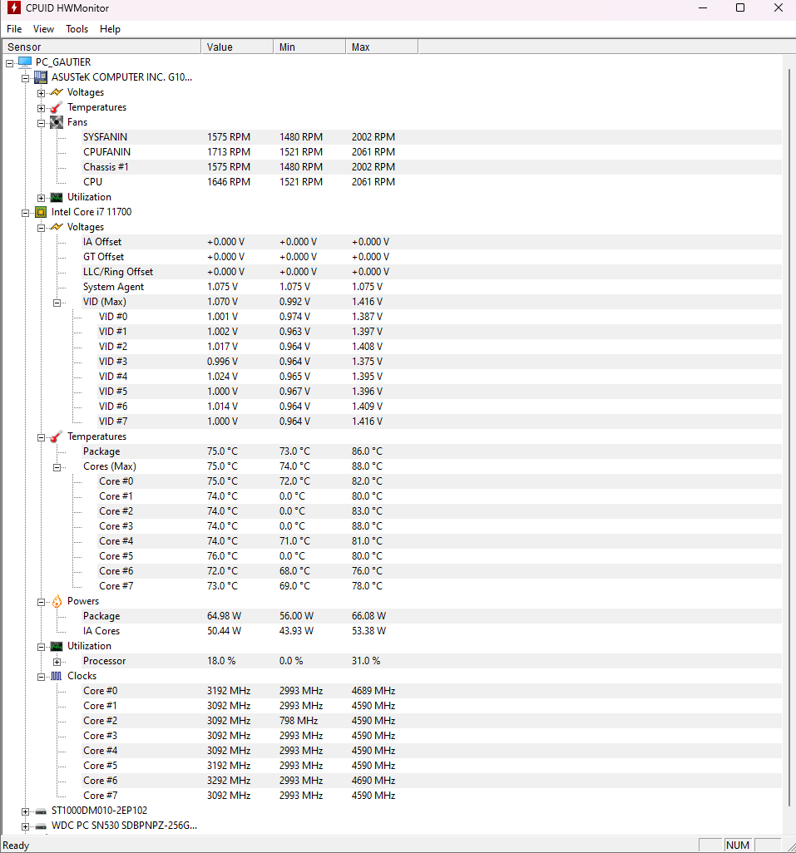The height and width of the screenshot is (853, 796).
Task: Open the File menu
Action: coord(14,29)
